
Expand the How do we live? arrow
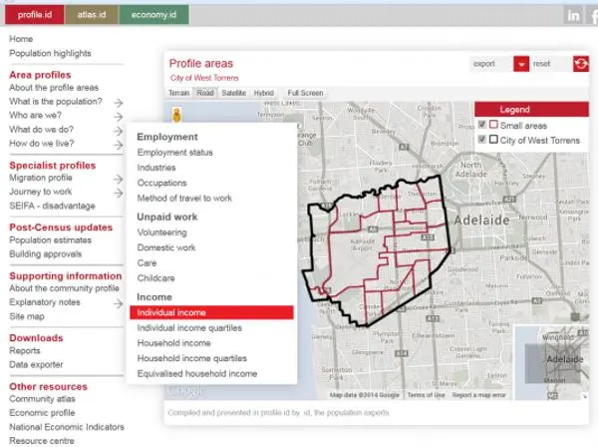(119, 145)
